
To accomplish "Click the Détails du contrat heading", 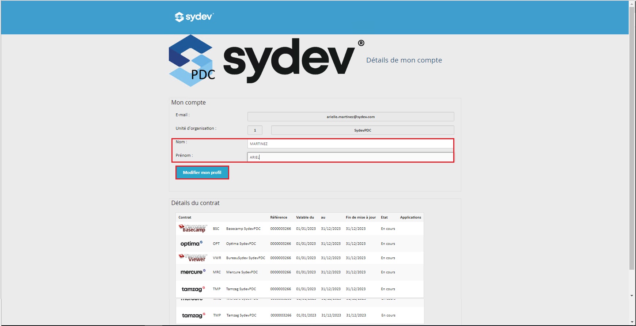I will [196, 203].
